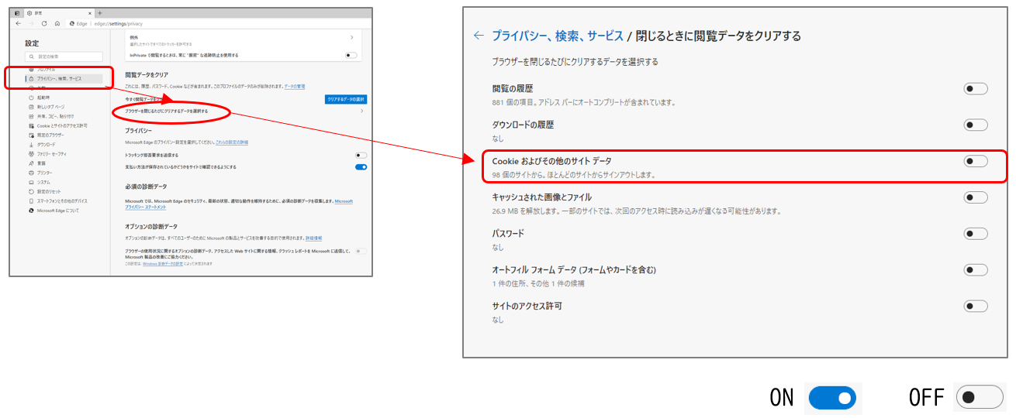Expand ブラウザーを閉じるたびにクリアするデータを選択する chevron
This screenshot has height=418, width=1016.
(x=362, y=111)
